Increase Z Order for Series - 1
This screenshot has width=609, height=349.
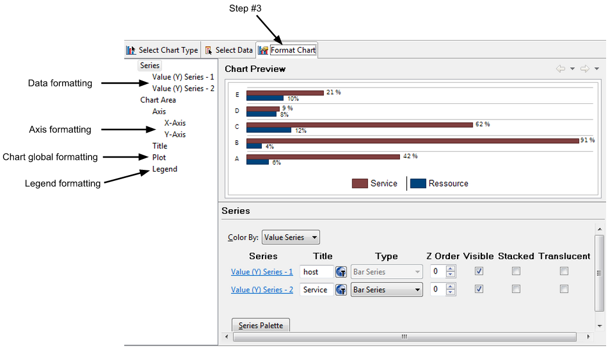click(x=451, y=268)
